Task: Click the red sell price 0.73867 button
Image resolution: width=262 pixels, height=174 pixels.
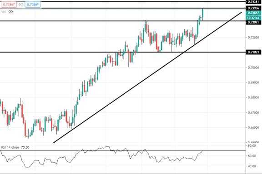Action: (9, 5)
